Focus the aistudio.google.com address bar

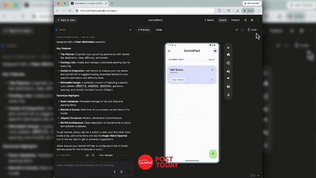click(144, 11)
